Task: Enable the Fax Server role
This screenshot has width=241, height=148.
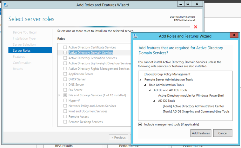Action: pos(65,90)
